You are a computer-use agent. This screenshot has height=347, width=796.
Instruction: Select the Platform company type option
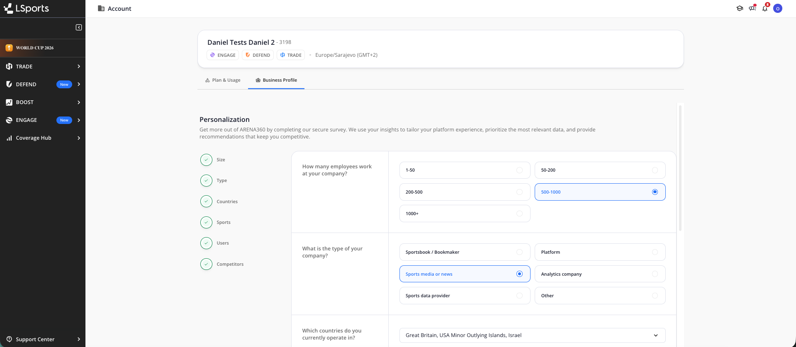[600, 252]
